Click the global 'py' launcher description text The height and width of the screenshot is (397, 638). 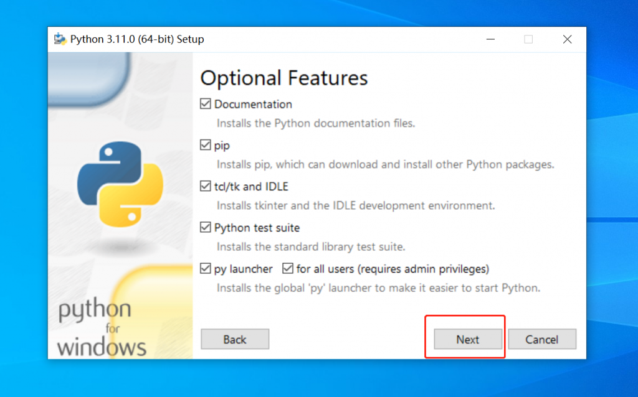[x=378, y=288]
